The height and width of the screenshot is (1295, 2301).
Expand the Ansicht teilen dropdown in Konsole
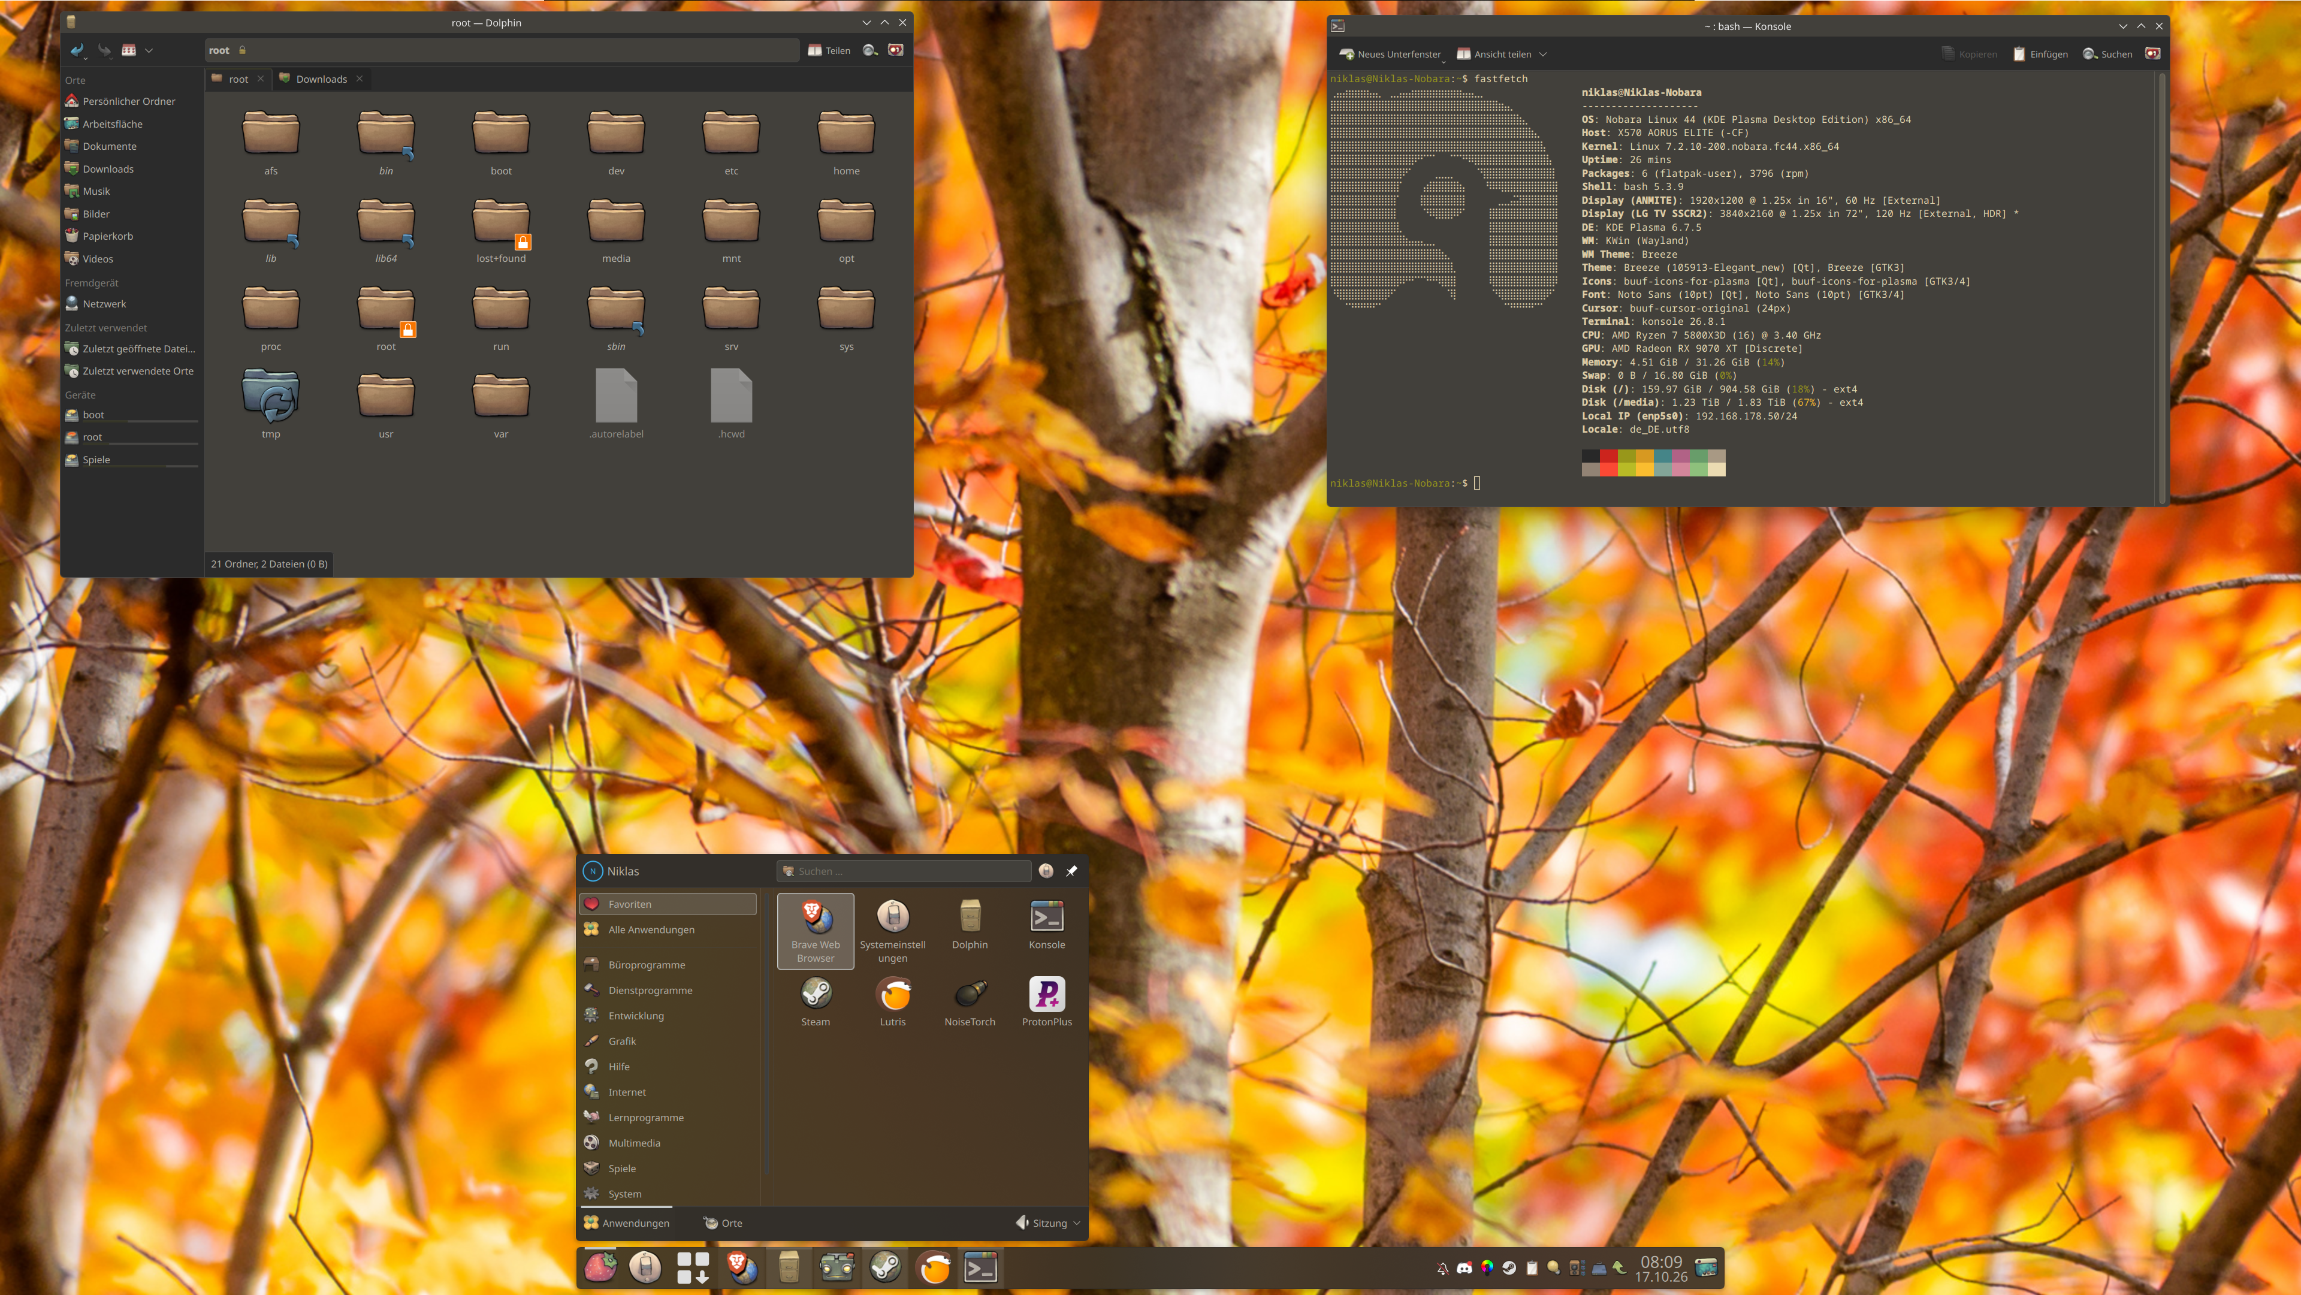pos(1542,55)
